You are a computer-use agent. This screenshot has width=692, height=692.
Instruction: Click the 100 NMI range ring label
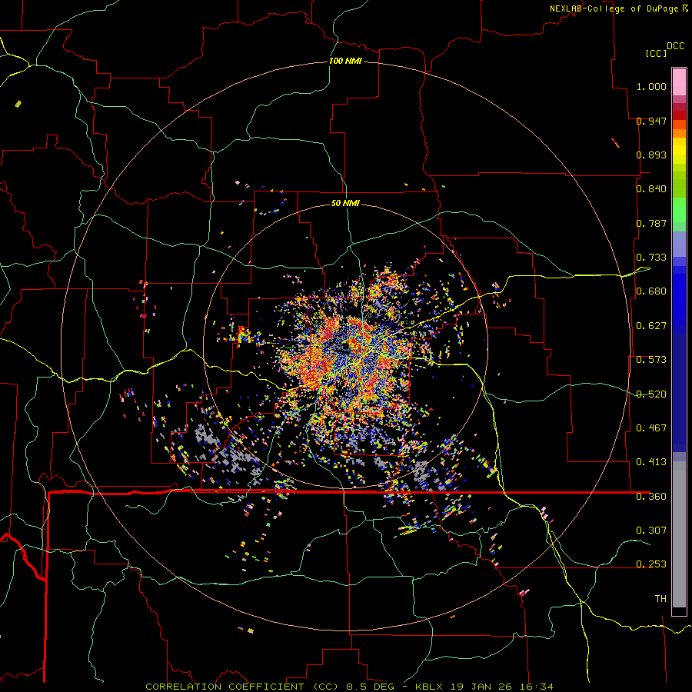pos(345,61)
